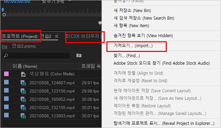This screenshot has width=221, height=128.
Task: Select the 색상 매트 (Color Matte) item
Action: tap(52, 74)
